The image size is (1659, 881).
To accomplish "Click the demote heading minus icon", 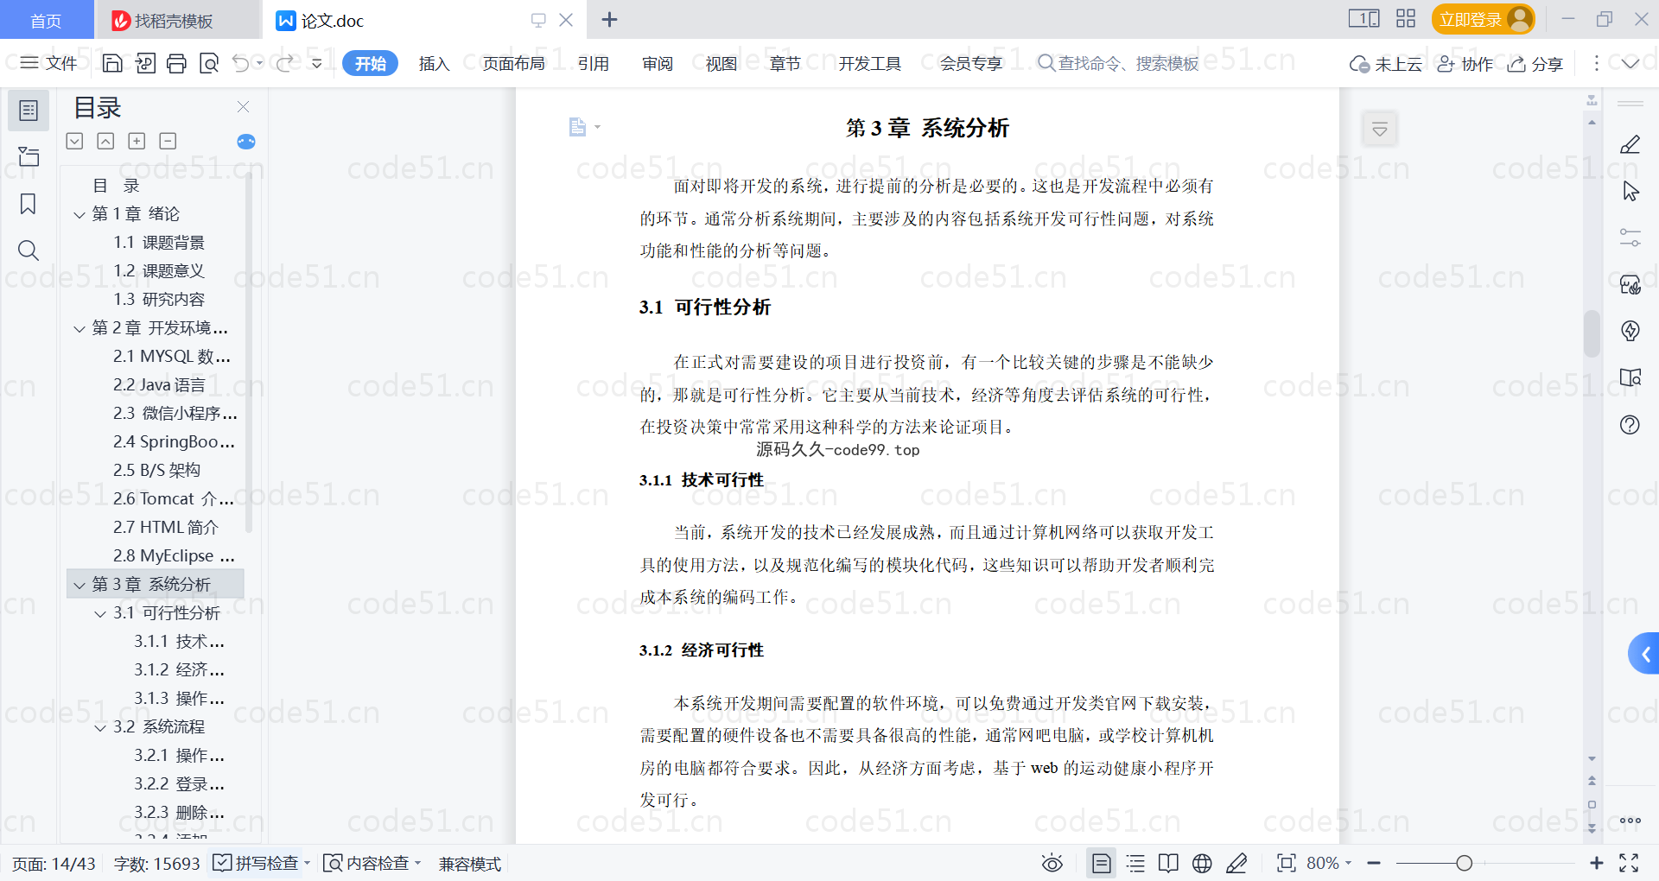I will [168, 141].
